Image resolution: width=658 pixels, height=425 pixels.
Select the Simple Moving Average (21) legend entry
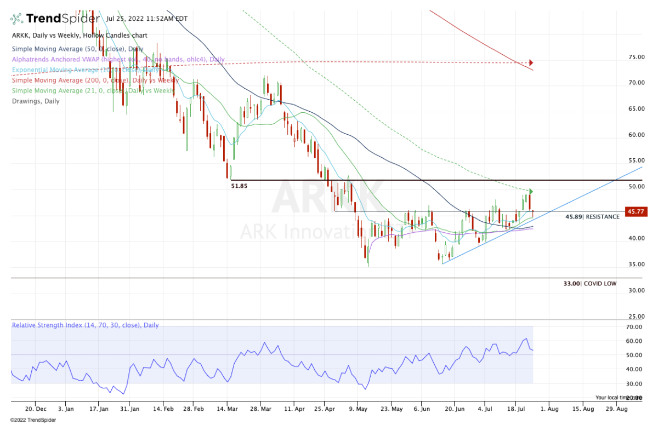tap(93, 90)
